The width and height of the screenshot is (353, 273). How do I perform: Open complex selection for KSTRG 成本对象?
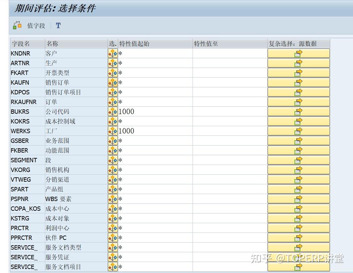298,218
